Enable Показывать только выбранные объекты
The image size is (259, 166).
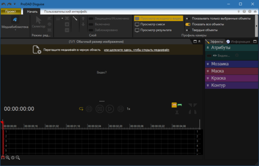(x=188, y=18)
